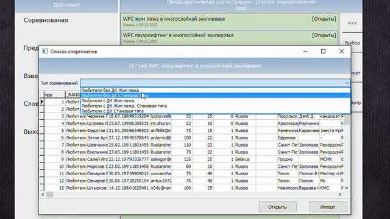Click the city cell Раменское

pos(288,131)
